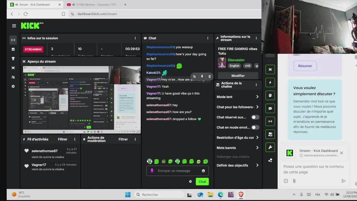Click Filtrer in Actions de modération panel
This screenshot has width=357, height=201.
coord(123,139)
